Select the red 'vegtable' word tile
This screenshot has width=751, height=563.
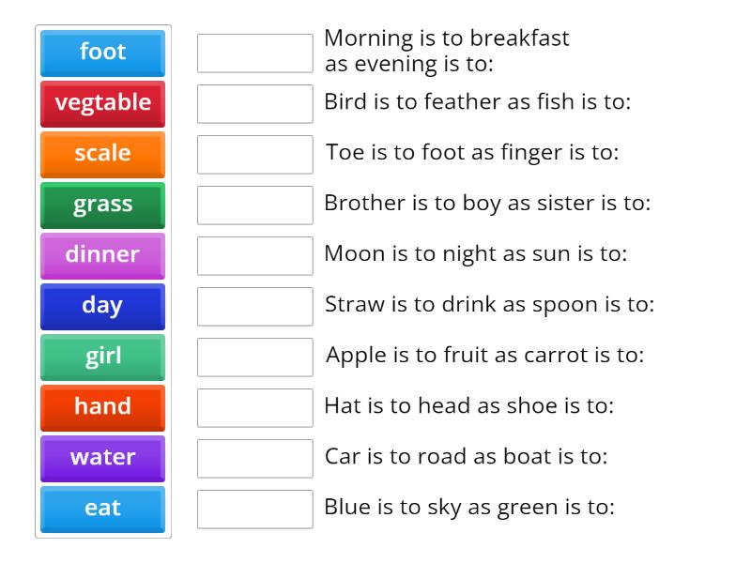tap(102, 103)
